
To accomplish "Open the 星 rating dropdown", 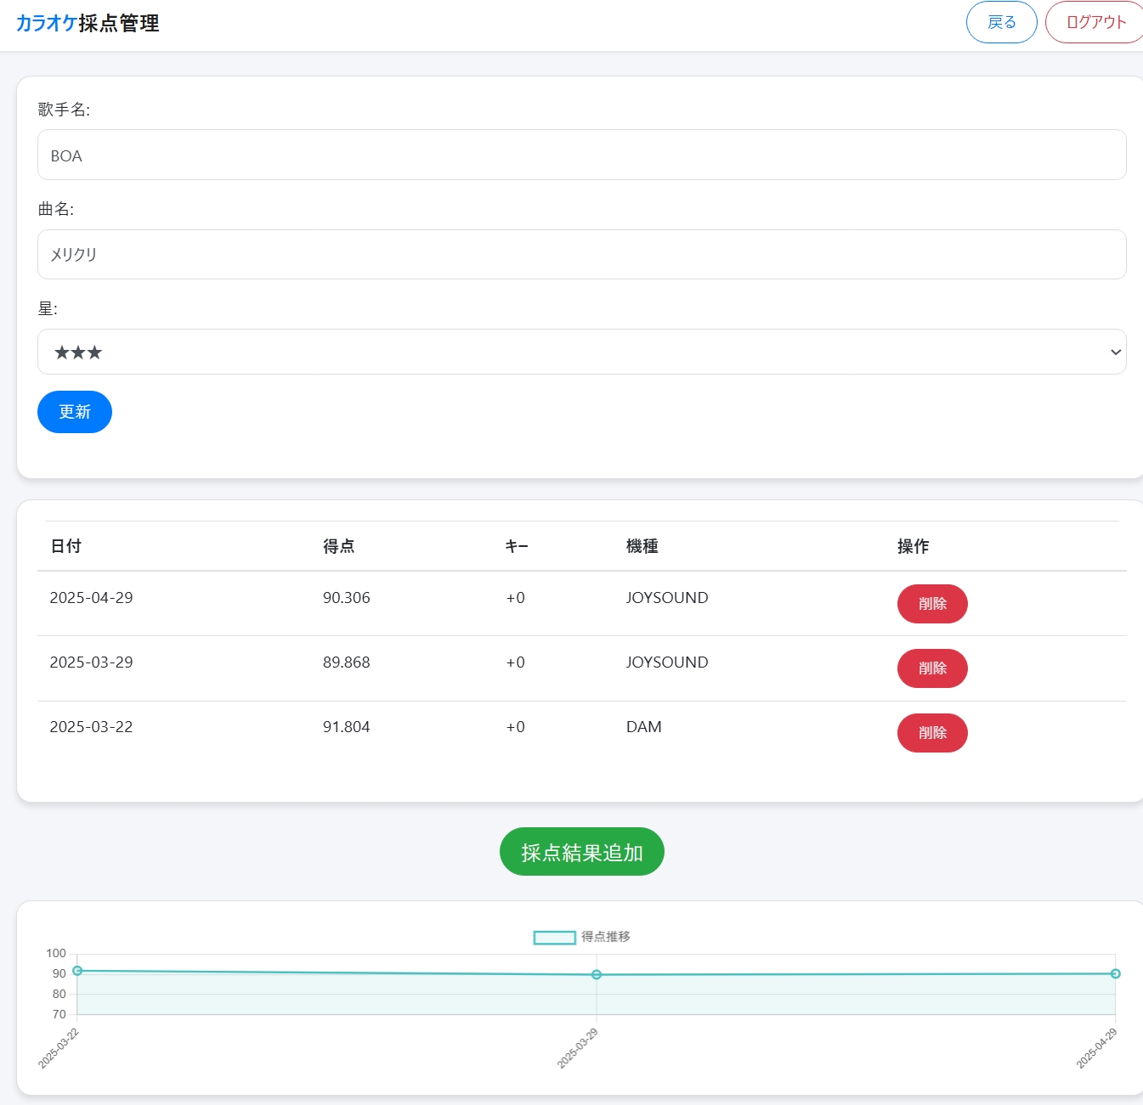I will pyautogui.click(x=581, y=352).
